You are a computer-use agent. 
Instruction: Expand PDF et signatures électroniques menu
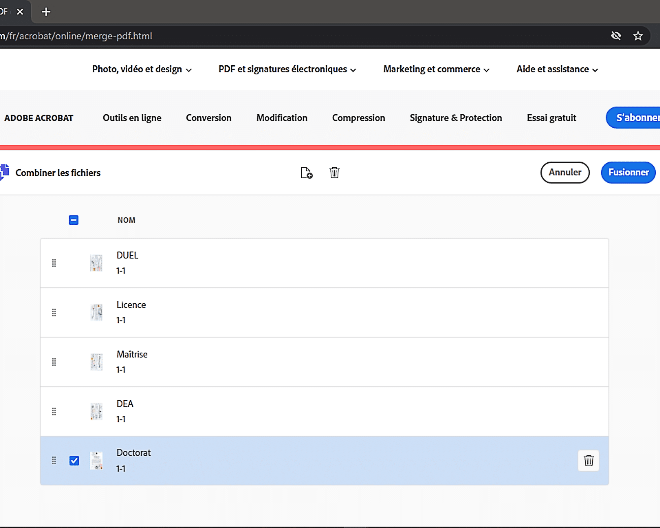[x=287, y=69]
